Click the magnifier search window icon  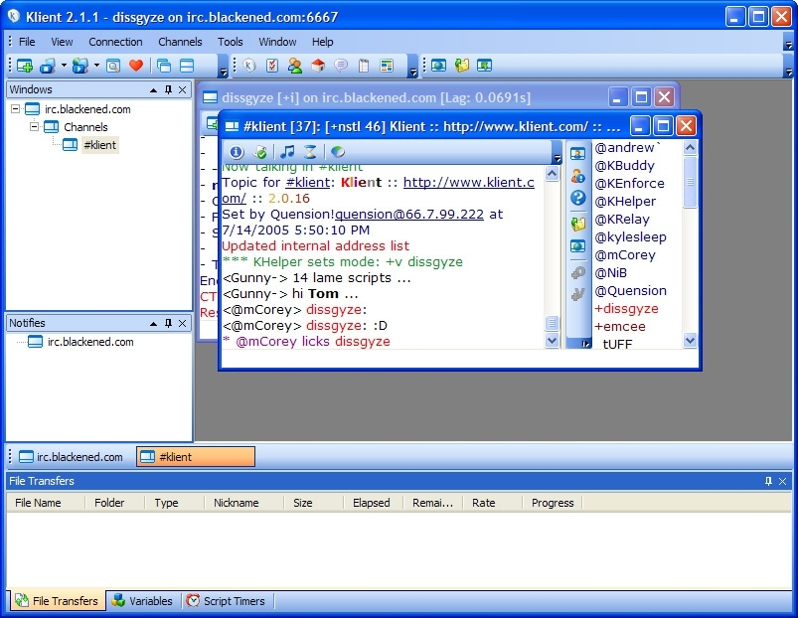coord(113,66)
